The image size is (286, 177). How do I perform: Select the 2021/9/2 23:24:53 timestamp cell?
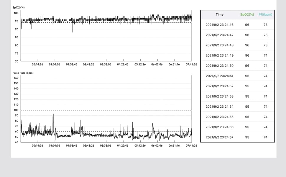click(219, 96)
